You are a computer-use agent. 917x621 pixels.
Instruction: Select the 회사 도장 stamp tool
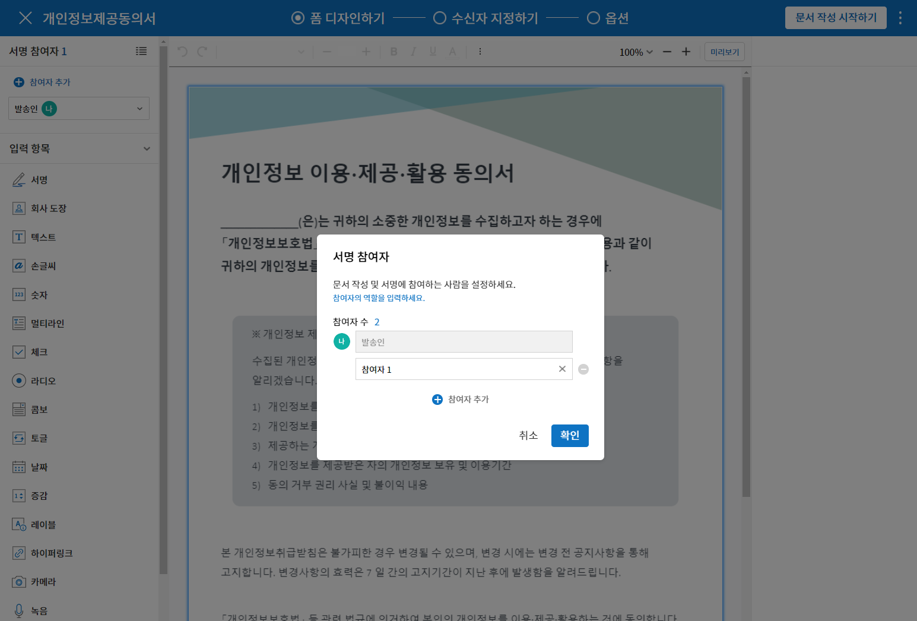(x=39, y=208)
